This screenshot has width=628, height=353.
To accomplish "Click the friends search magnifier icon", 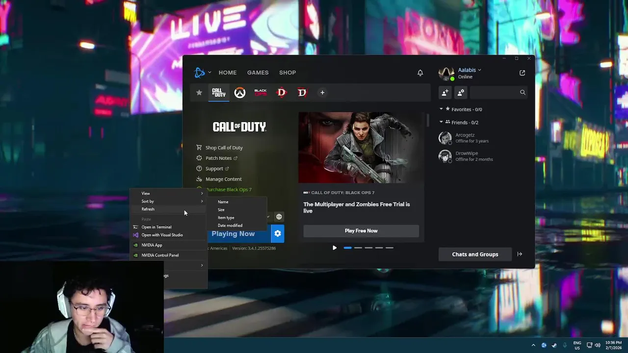I will click(523, 92).
